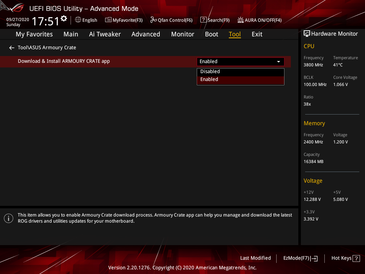Switch to Ai Tweaker tab
The width and height of the screenshot is (365, 274).
(x=105, y=34)
